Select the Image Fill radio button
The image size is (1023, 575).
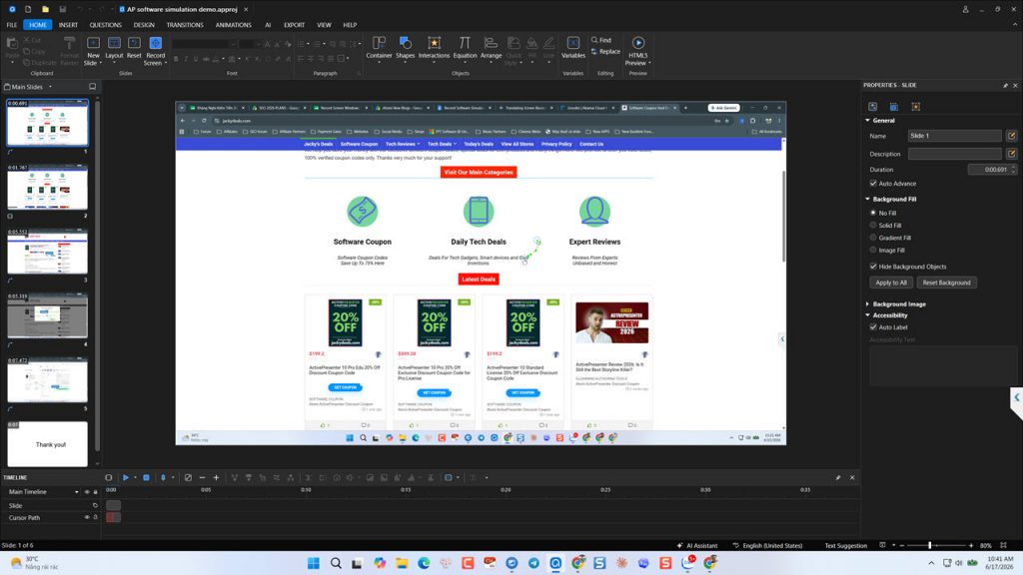pos(873,250)
